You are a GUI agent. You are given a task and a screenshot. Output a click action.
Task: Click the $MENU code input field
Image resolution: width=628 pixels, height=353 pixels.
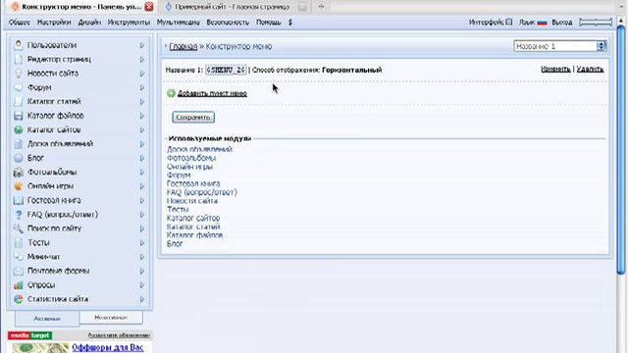226,70
